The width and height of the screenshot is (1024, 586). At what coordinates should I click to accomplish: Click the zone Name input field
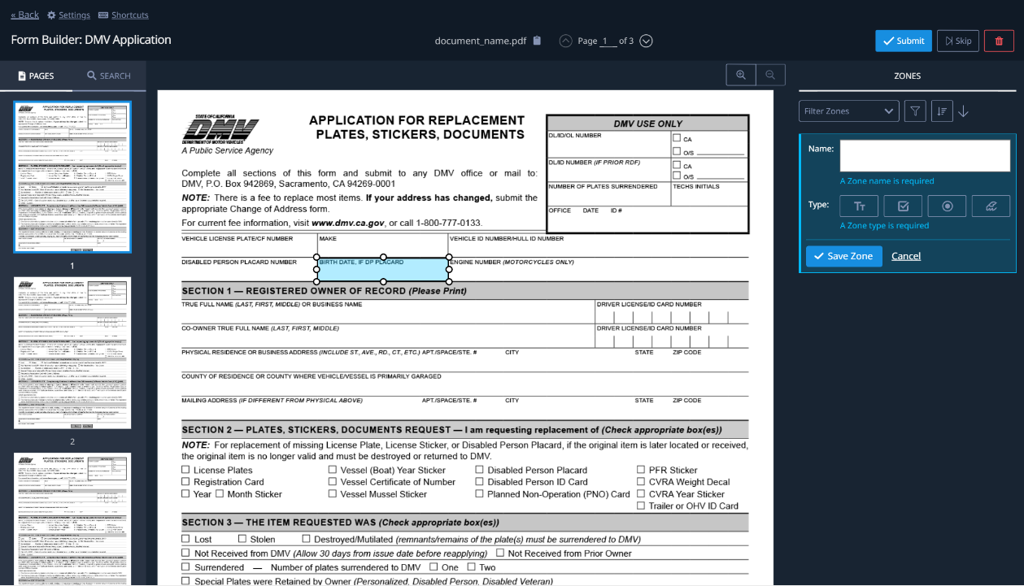coord(925,156)
